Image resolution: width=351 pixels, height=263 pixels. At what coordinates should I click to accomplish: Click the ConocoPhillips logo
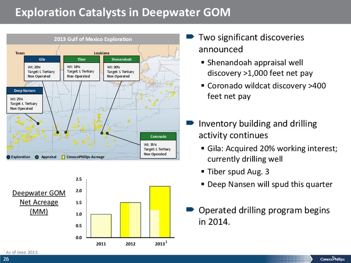click(x=333, y=259)
